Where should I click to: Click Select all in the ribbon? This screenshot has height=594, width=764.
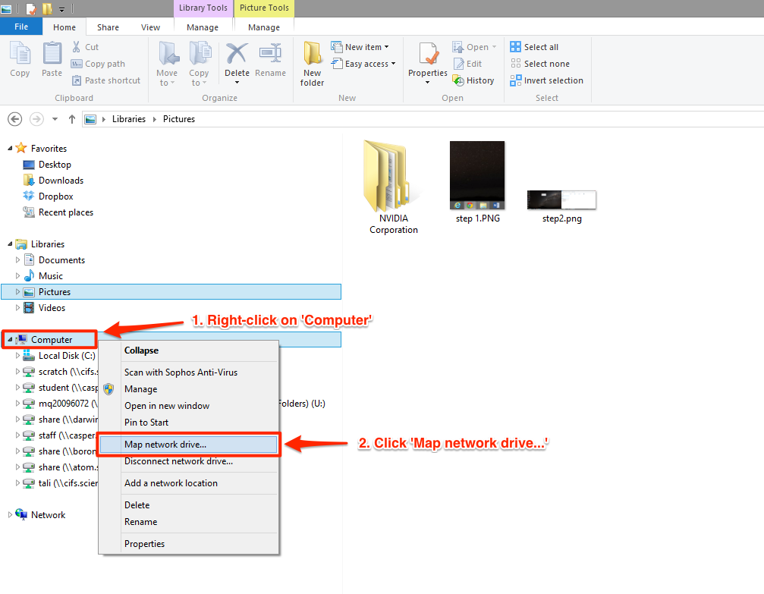[534, 47]
